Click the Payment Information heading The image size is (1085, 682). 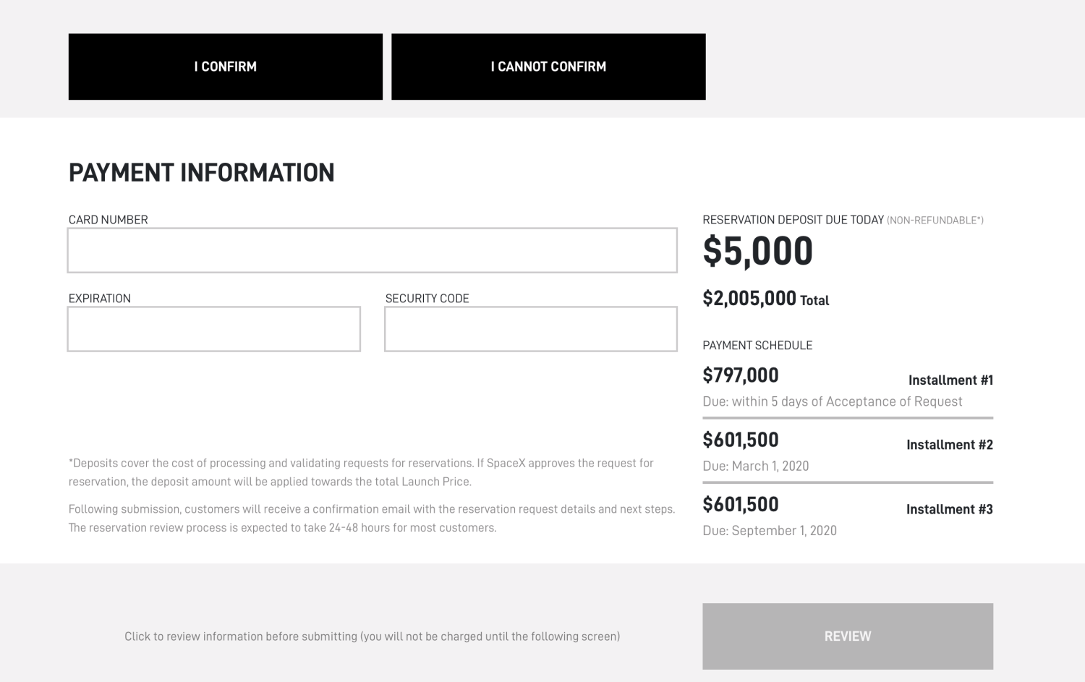(x=201, y=173)
